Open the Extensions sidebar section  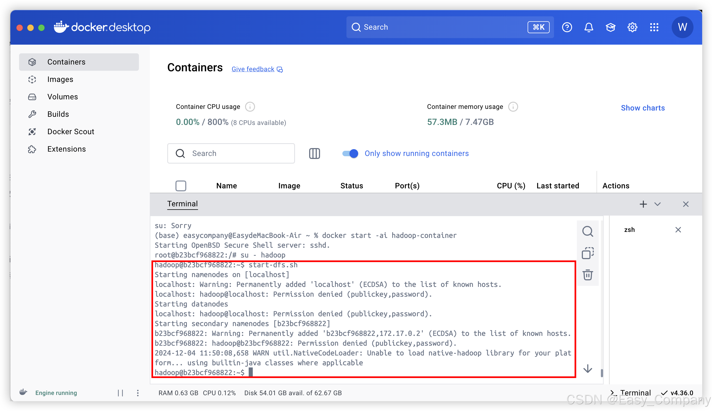point(79,149)
